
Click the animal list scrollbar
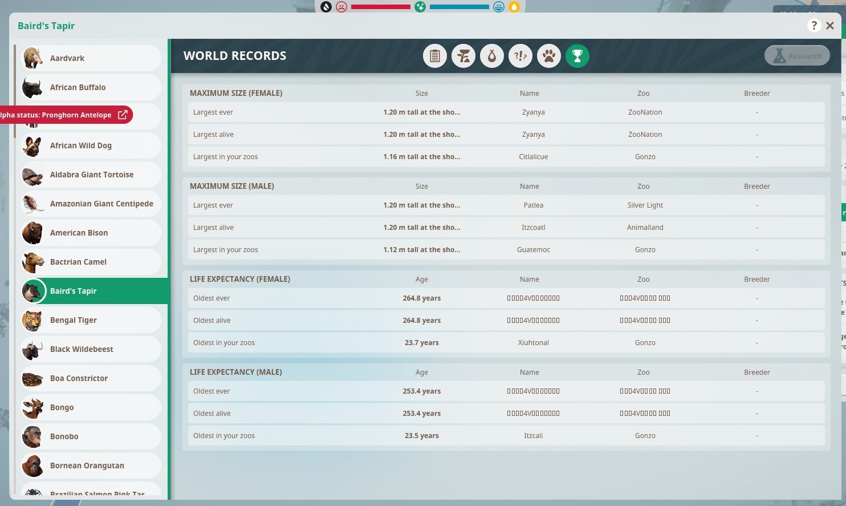coord(15,91)
